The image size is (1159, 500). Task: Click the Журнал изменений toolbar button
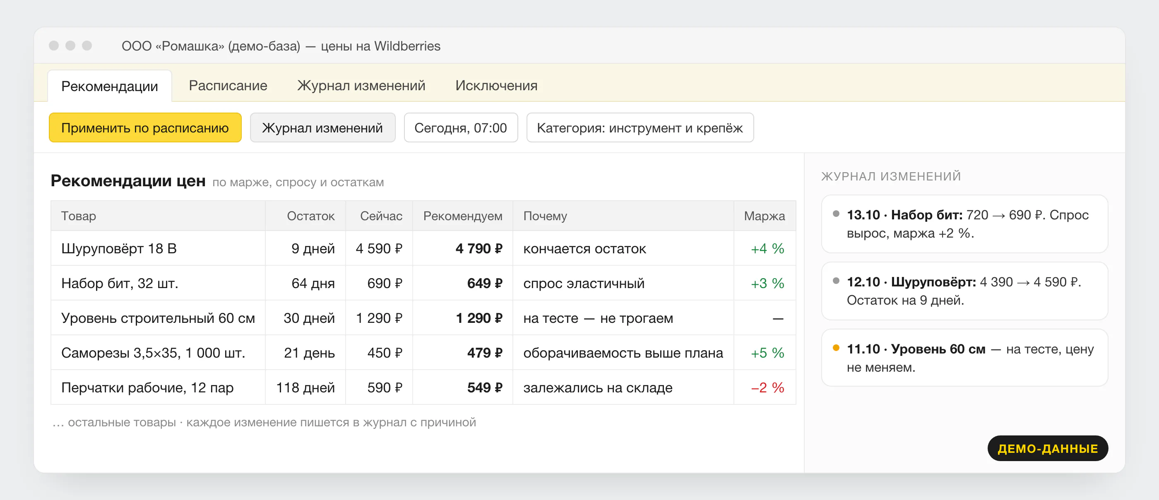[322, 128]
